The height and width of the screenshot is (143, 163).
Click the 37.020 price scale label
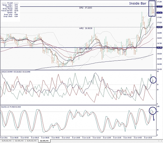tap(159, 22)
